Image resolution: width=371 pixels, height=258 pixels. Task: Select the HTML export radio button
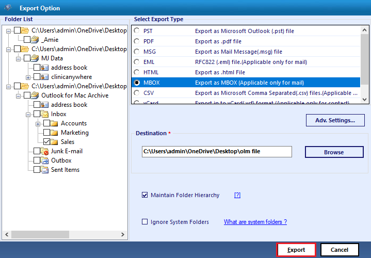click(137, 72)
